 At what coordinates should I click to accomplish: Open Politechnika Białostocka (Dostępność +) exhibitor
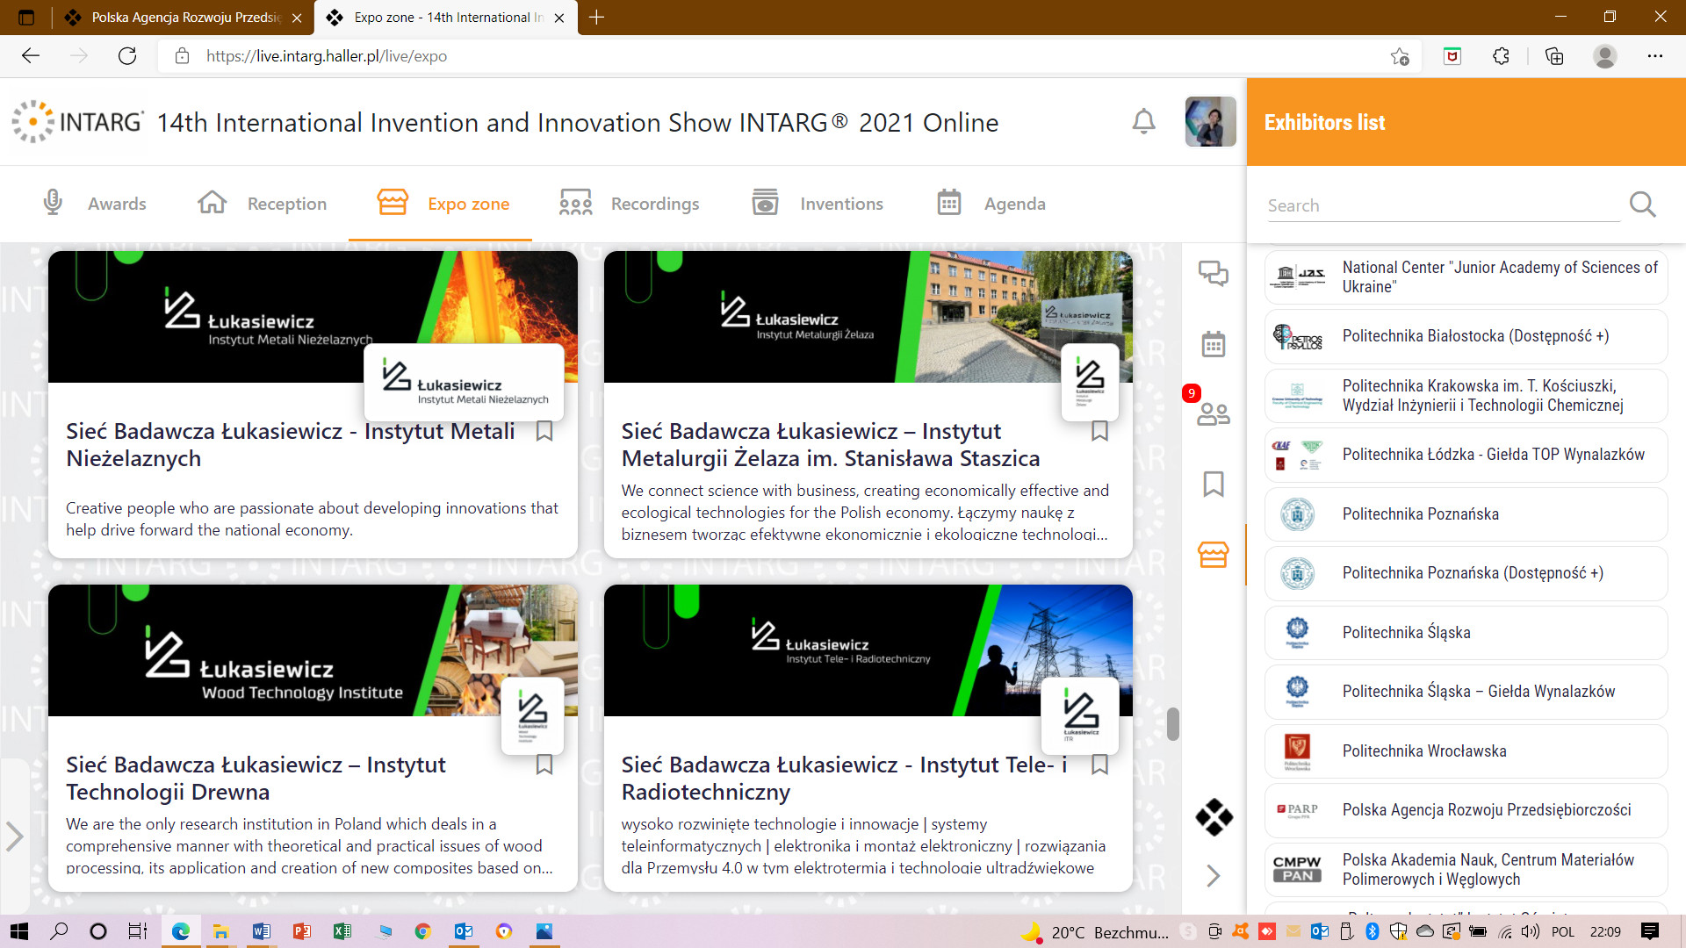coord(1466,336)
